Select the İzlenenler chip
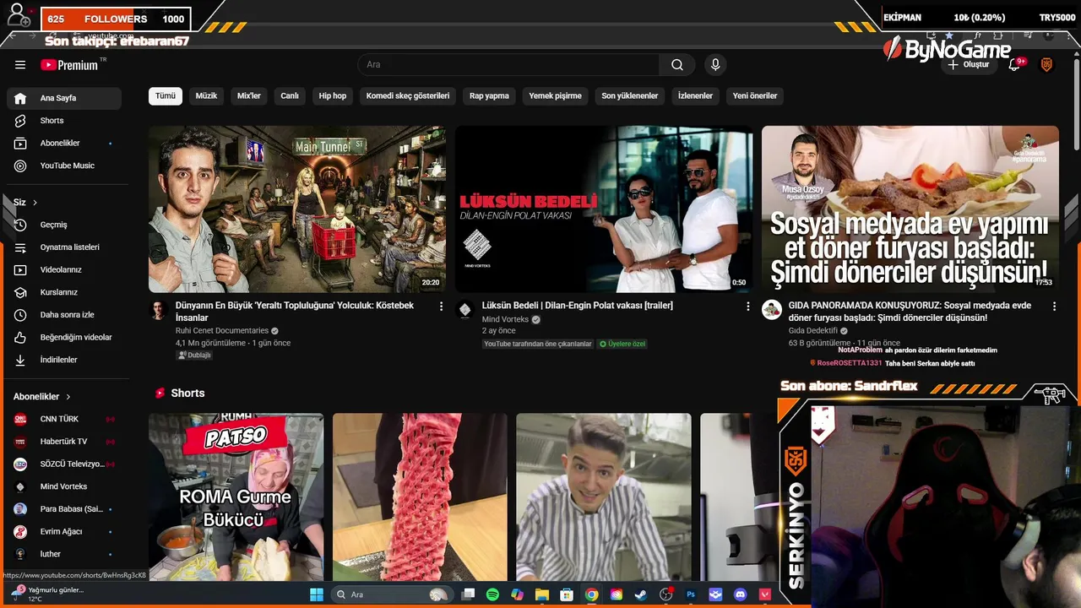 pos(695,96)
